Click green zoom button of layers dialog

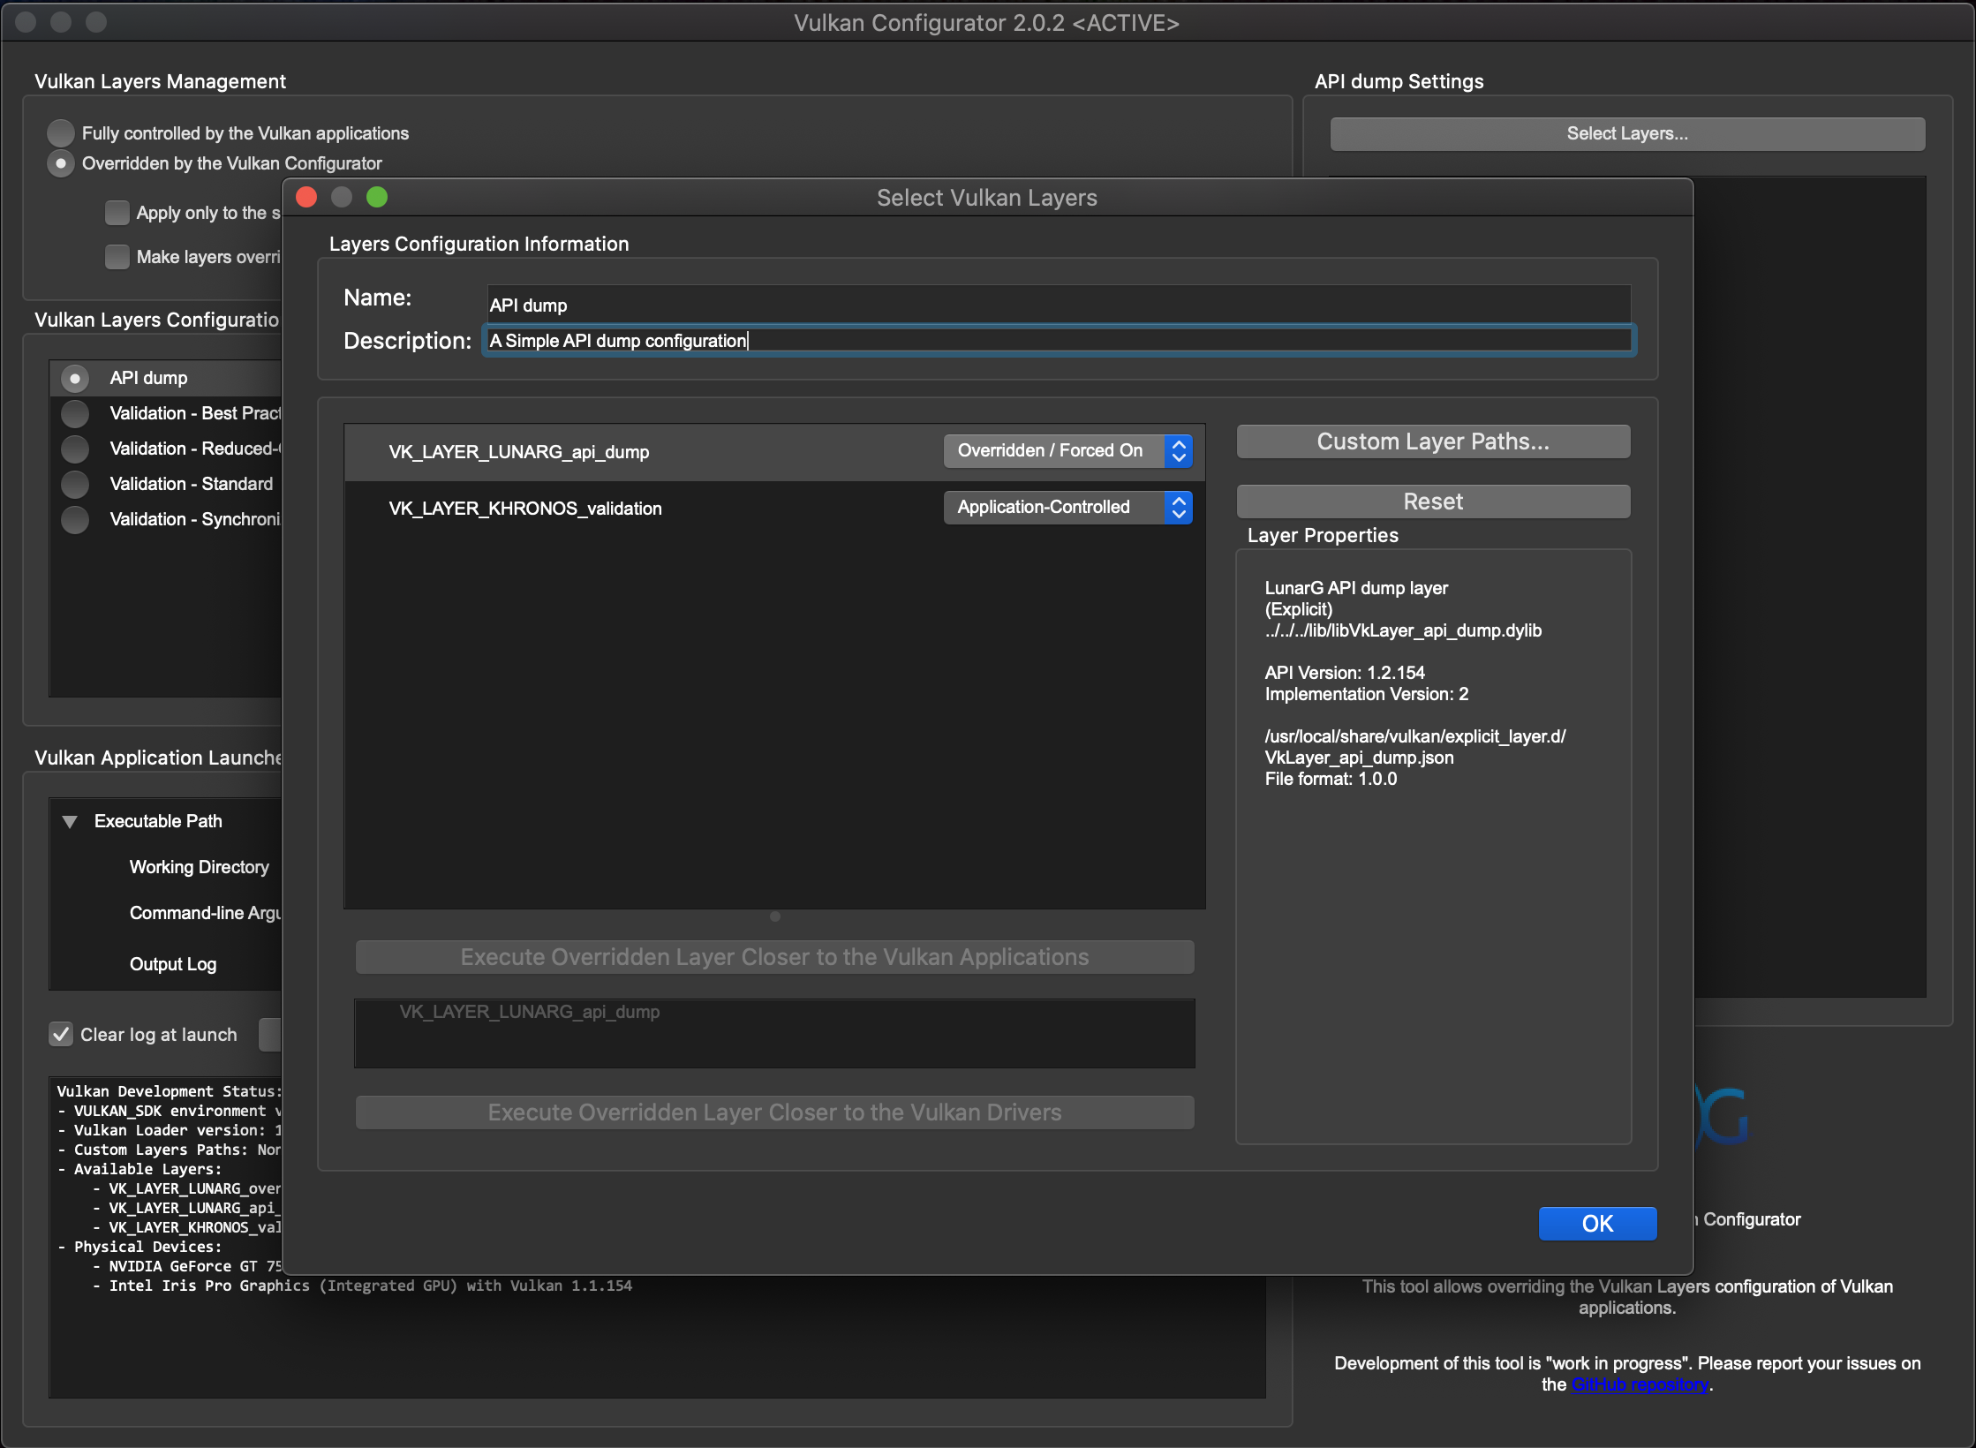pyautogui.click(x=377, y=197)
